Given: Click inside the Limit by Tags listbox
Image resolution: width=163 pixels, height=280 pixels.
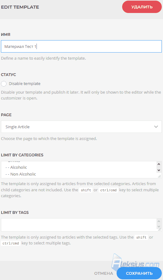Looking at the screenshot, I should point(79,225).
